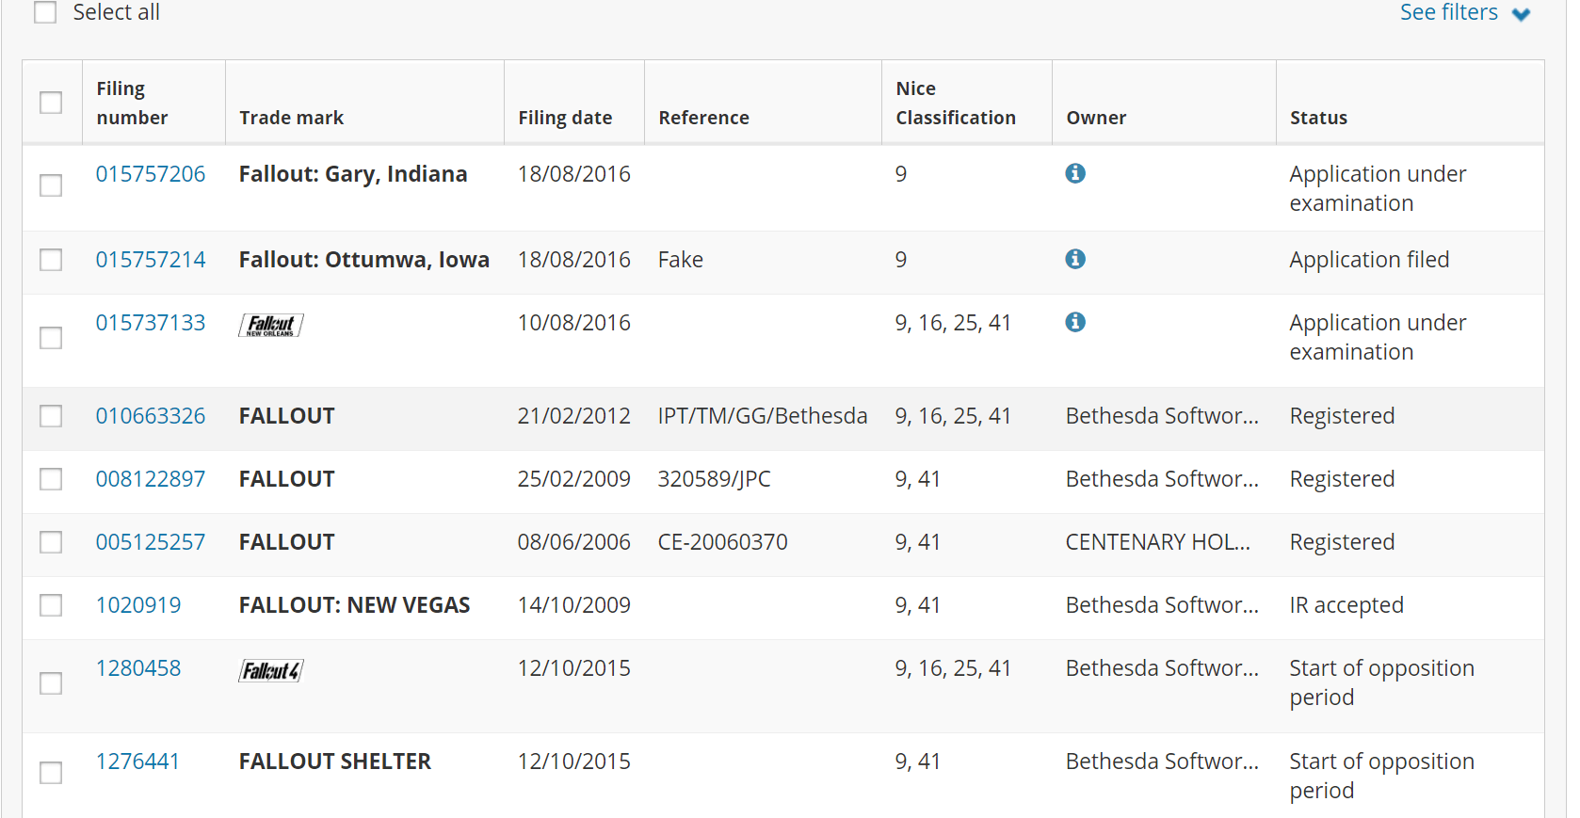Open filing number 1020919

pos(138,605)
